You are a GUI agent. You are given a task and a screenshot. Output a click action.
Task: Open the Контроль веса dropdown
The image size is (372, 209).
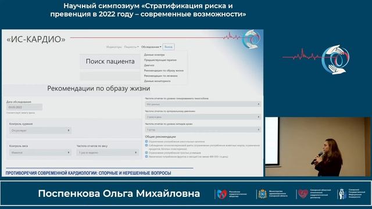40,153
